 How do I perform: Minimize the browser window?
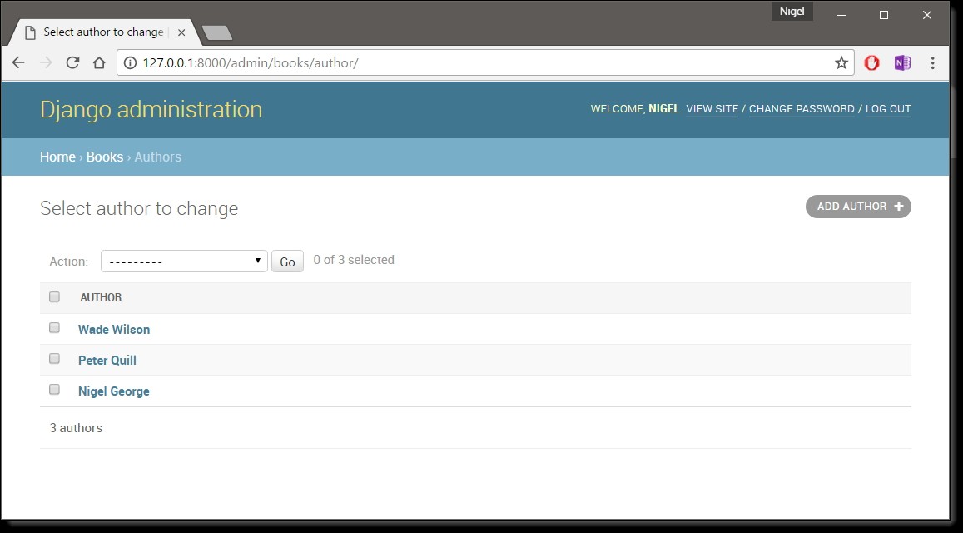point(841,15)
